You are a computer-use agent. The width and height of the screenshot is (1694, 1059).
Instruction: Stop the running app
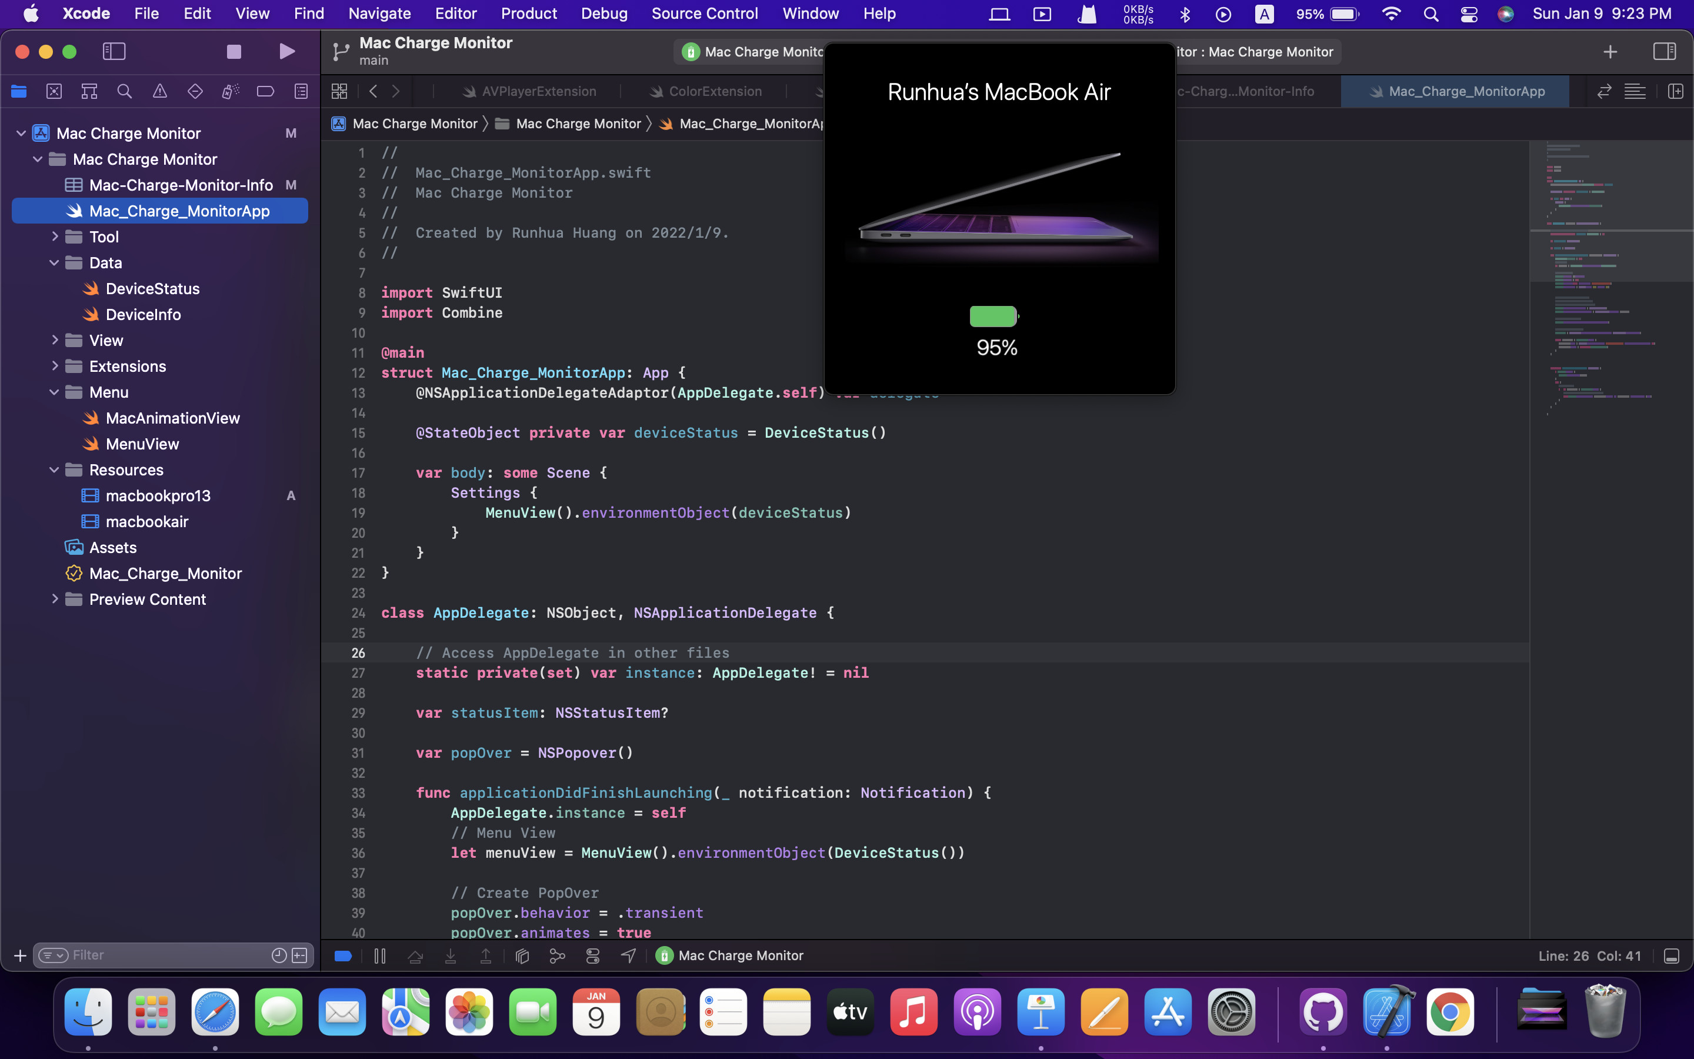[x=234, y=51]
